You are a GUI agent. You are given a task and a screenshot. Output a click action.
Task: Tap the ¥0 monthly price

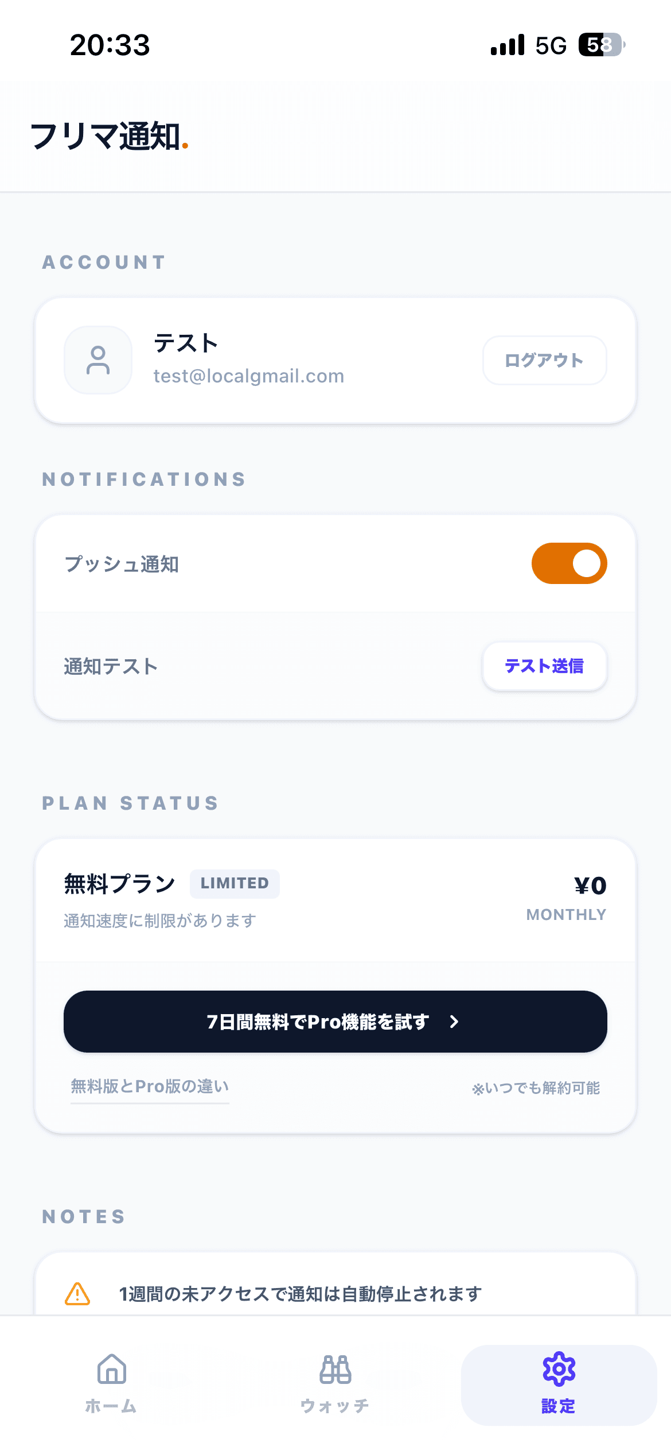click(590, 885)
